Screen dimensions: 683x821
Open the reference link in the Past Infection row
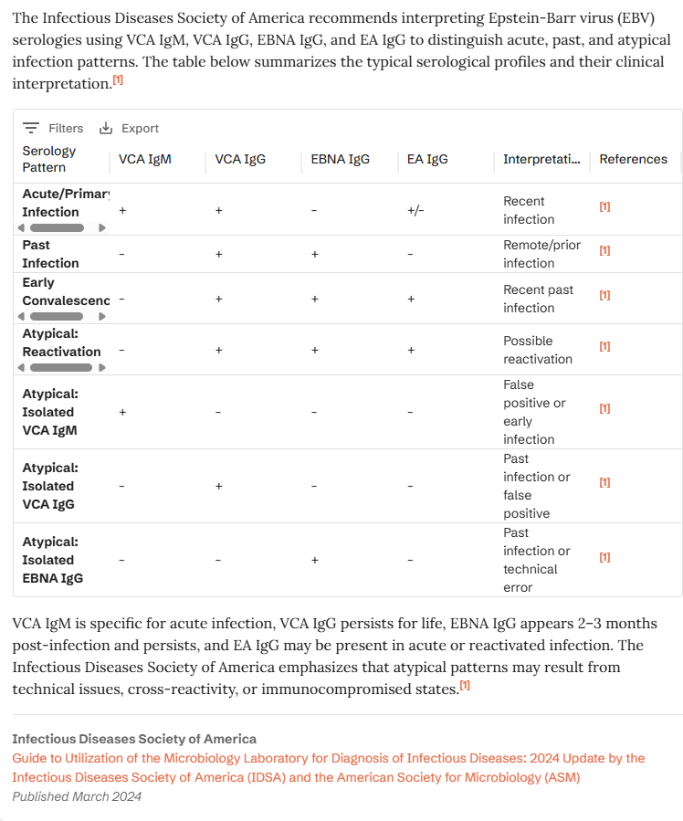[x=604, y=251]
